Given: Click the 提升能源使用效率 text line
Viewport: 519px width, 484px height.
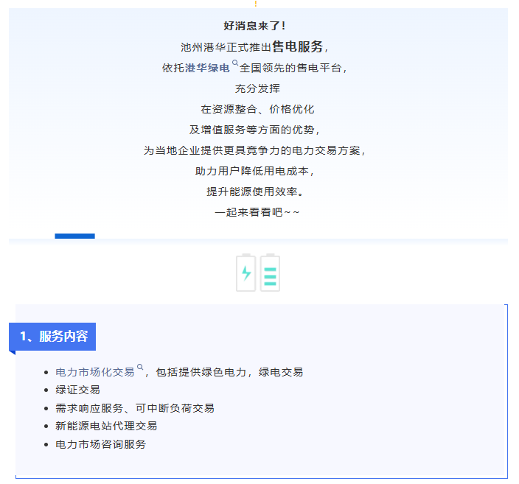Looking at the screenshot, I should coord(254,192).
